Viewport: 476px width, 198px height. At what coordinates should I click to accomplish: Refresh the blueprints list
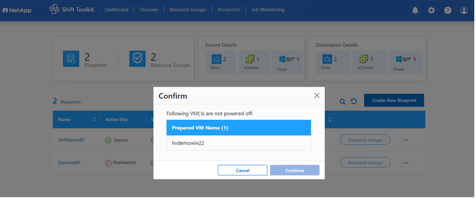(354, 101)
